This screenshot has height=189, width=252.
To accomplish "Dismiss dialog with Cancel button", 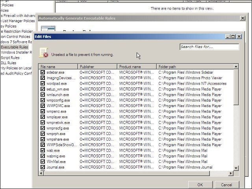I will click(x=227, y=185).
